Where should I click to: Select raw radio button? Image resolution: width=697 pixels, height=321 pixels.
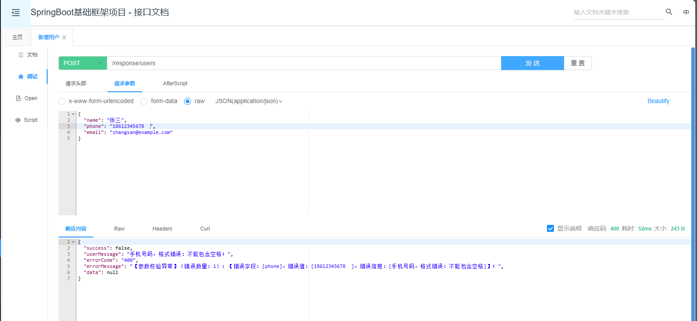tap(188, 101)
